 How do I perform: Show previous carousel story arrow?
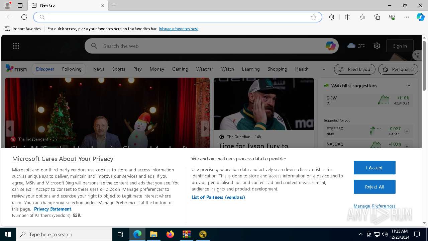[x=9, y=129]
